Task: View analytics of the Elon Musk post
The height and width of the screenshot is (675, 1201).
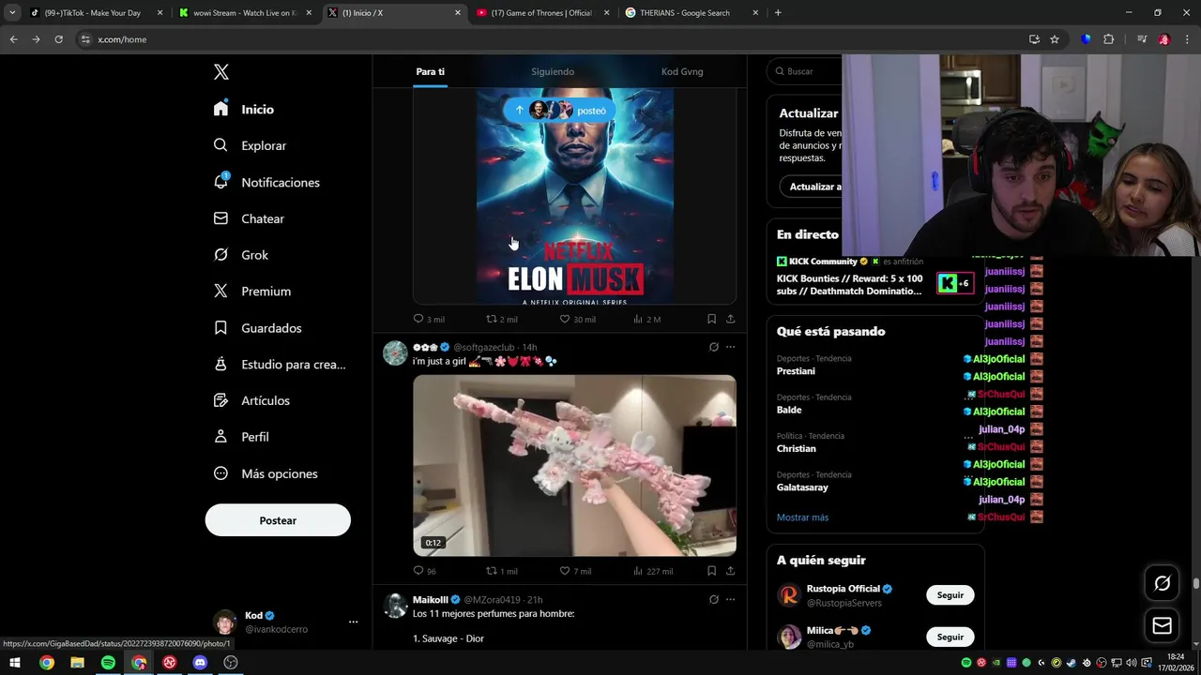Action: click(646, 319)
